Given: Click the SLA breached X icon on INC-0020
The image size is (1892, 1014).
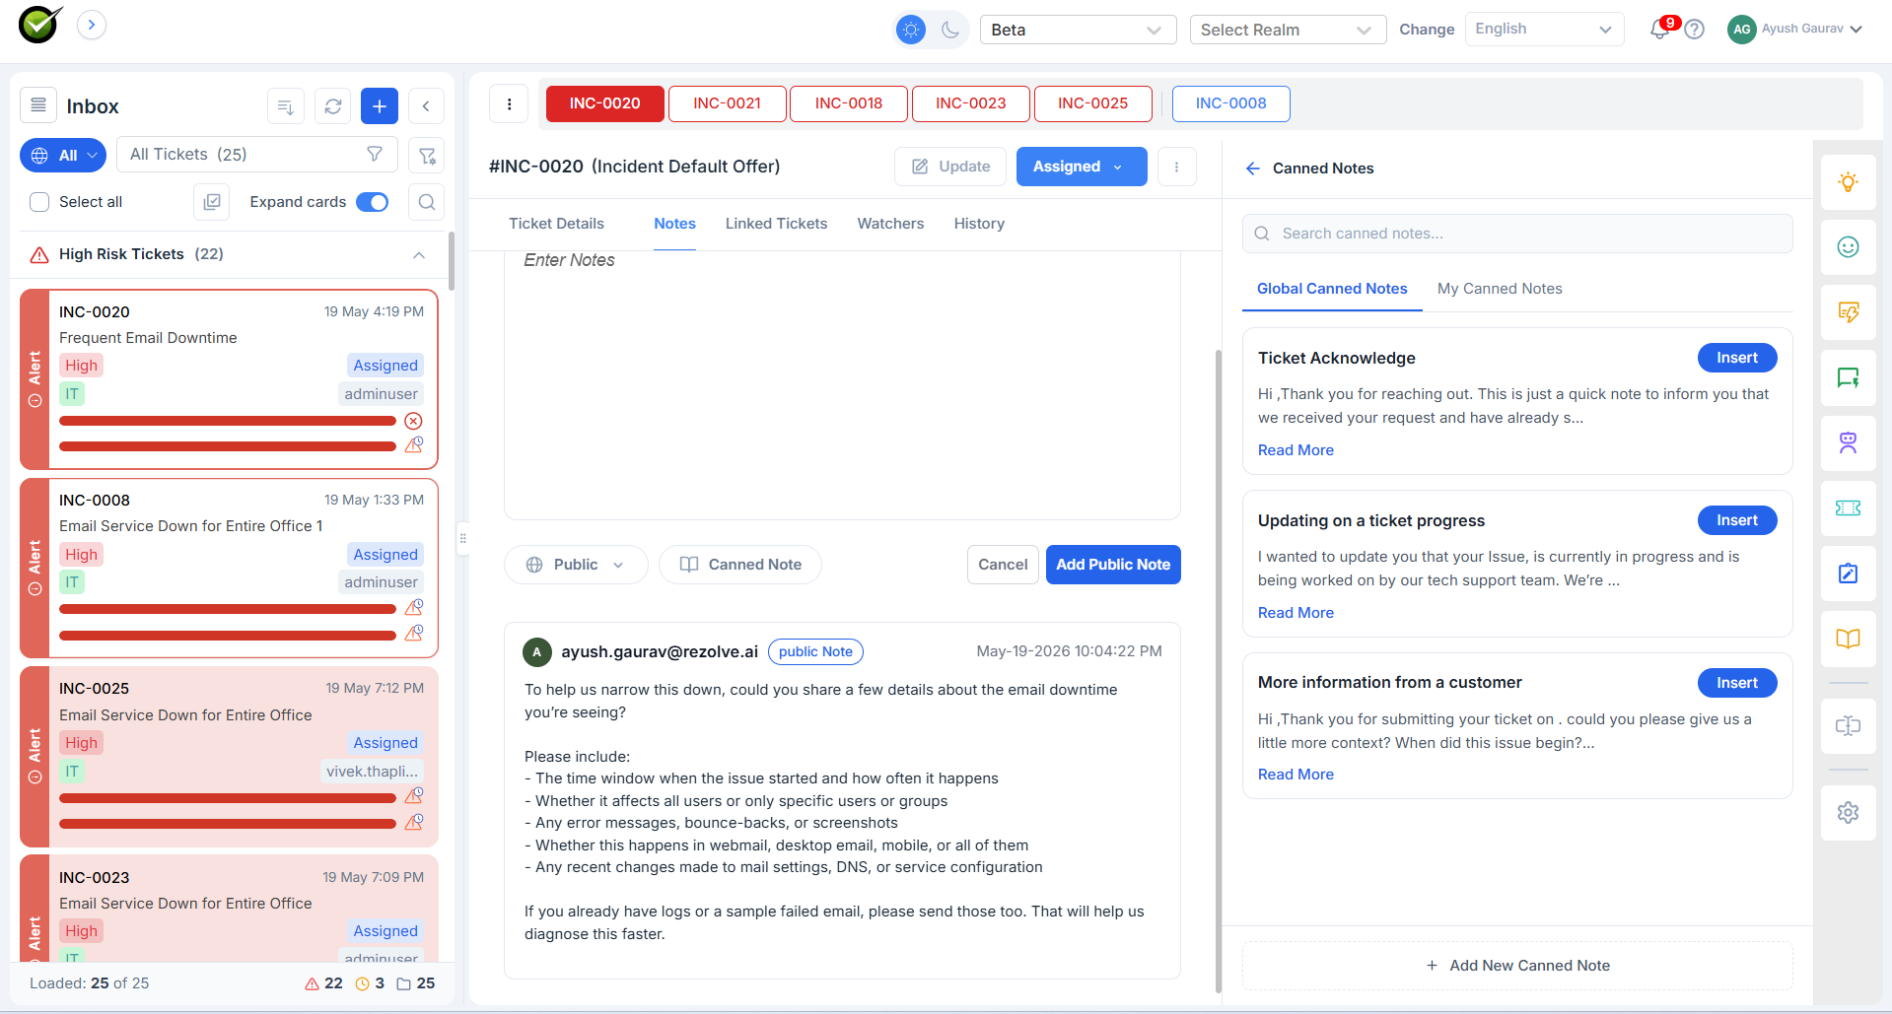Looking at the screenshot, I should point(414,421).
